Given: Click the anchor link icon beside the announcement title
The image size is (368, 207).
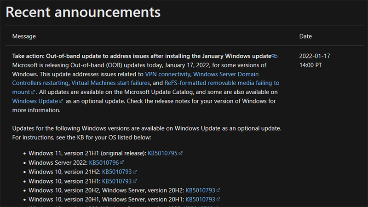Looking at the screenshot, I should pos(275,56).
